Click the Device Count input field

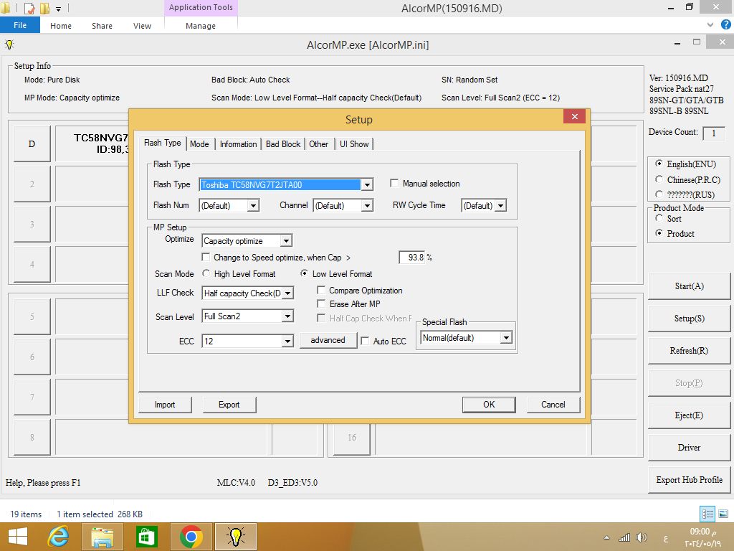point(714,133)
